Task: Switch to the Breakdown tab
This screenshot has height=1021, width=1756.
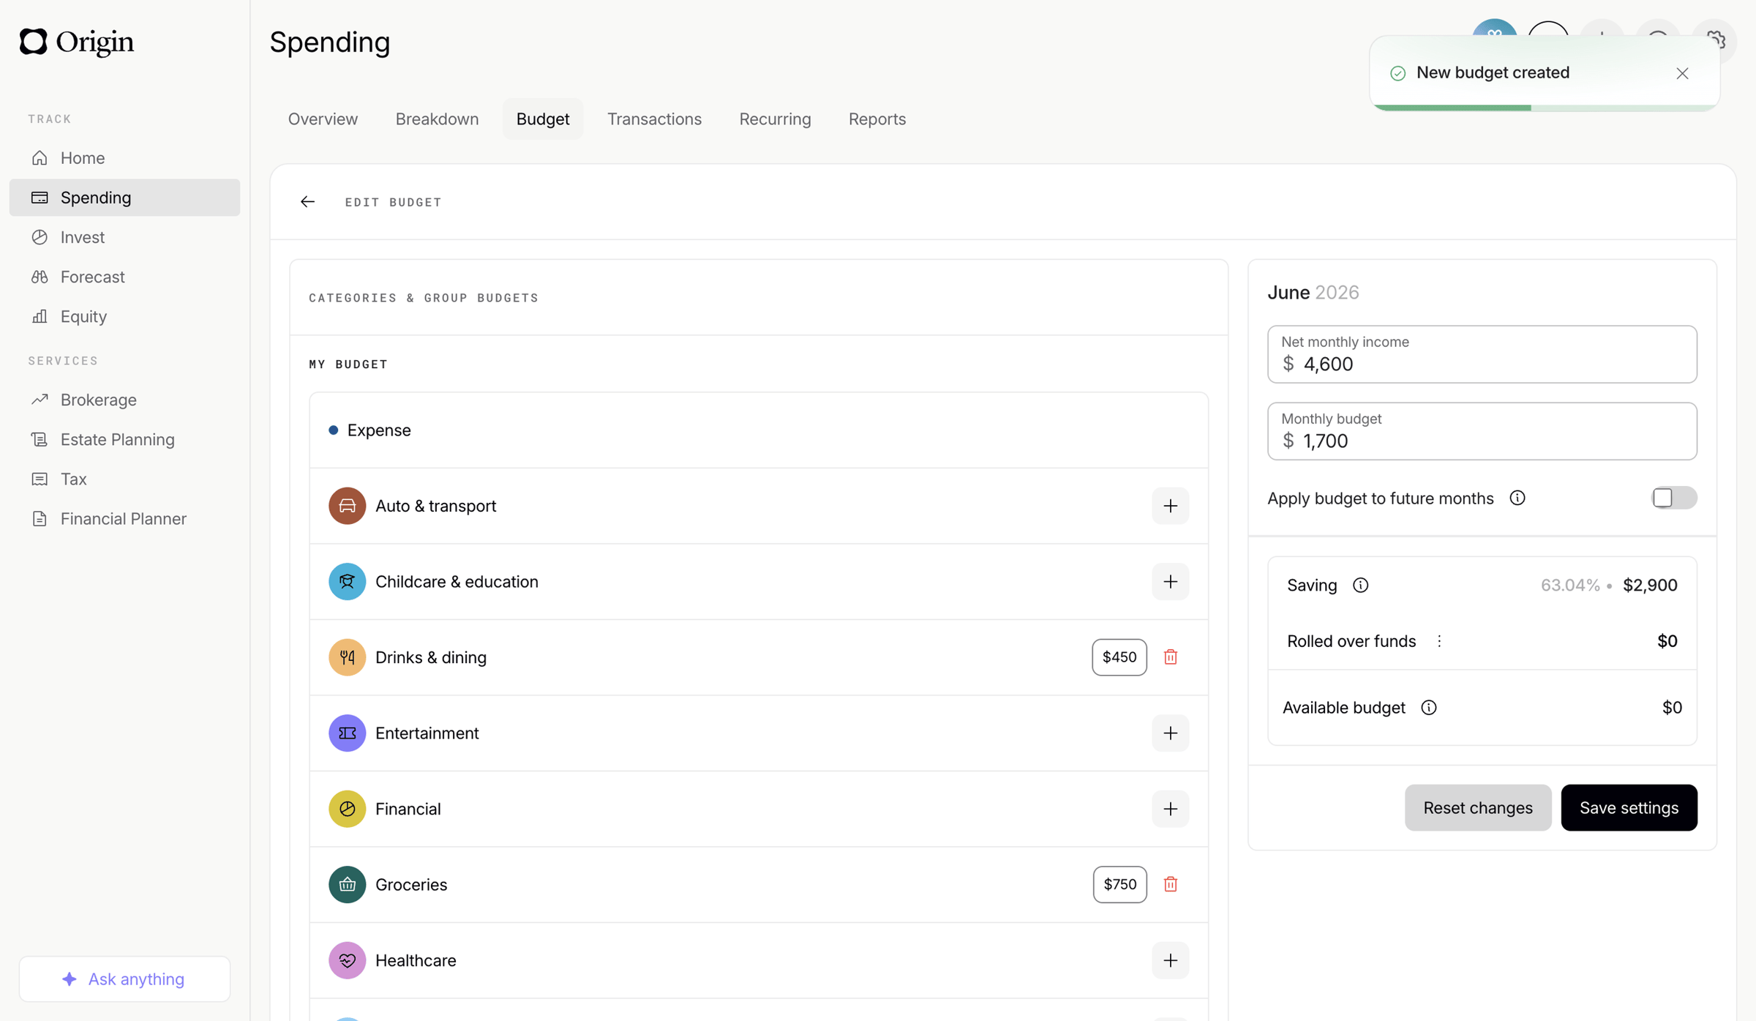Action: tap(437, 119)
